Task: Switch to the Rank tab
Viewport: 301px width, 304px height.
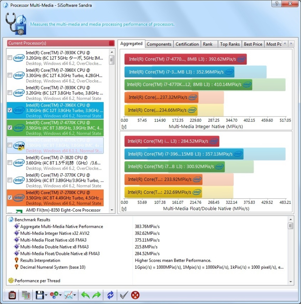Action: [208, 44]
